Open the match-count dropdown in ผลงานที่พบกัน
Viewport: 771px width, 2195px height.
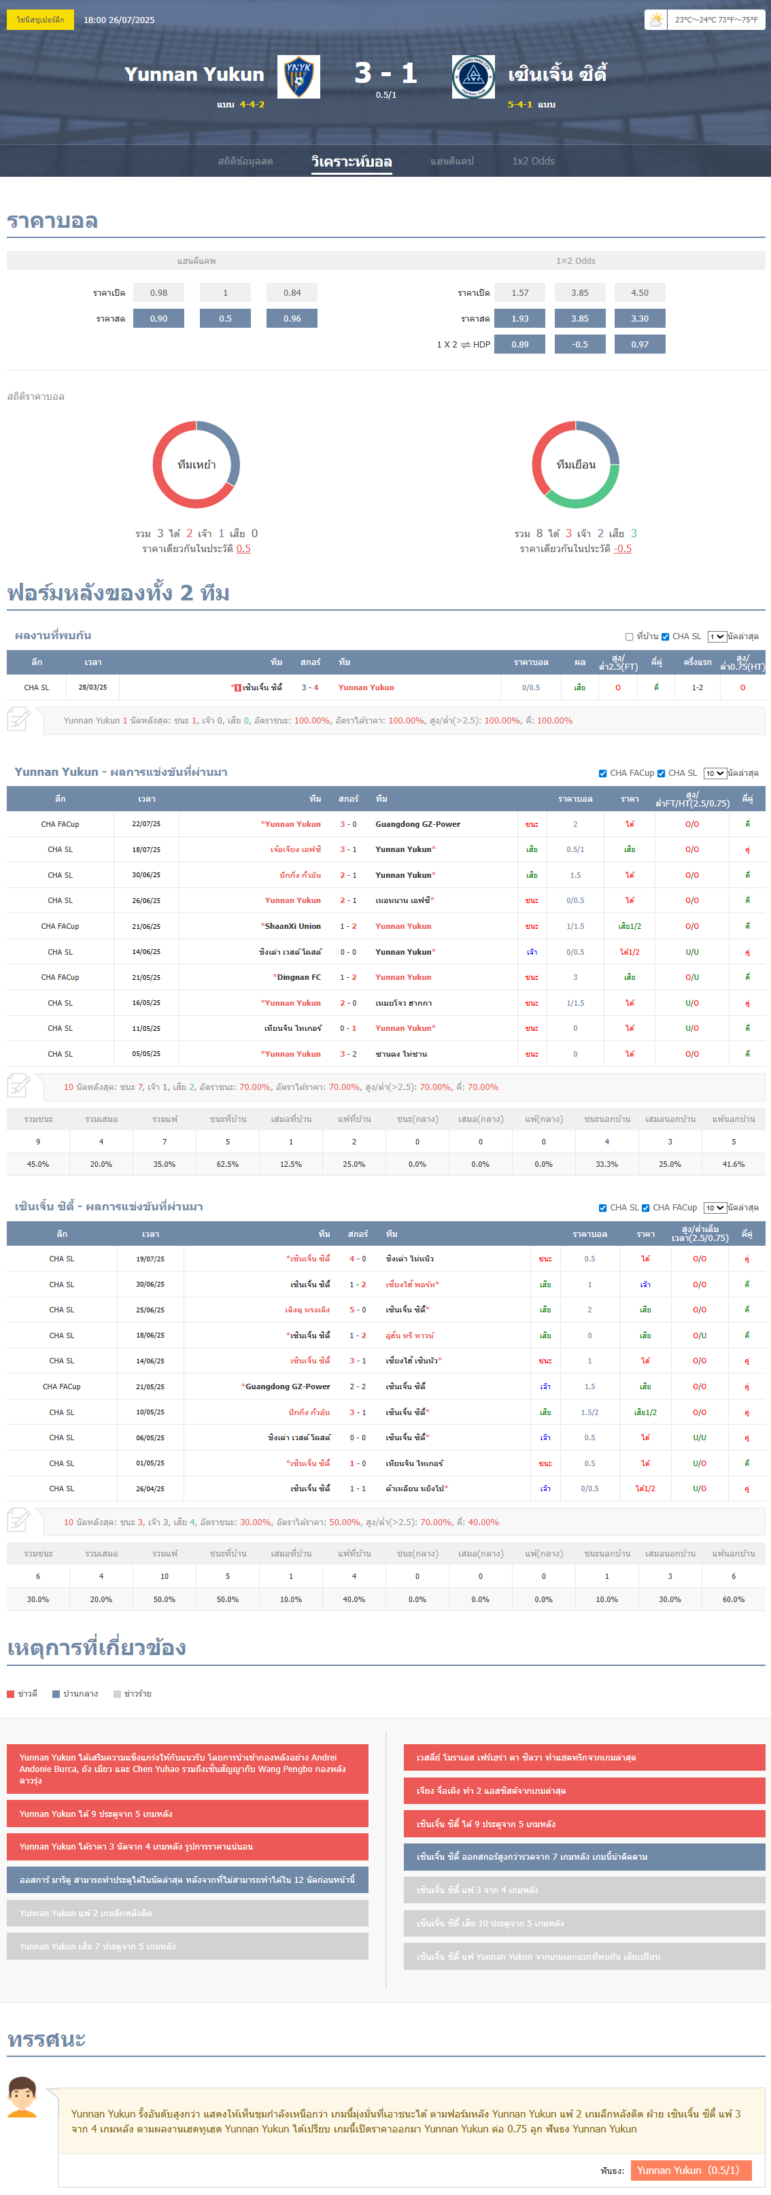click(x=717, y=636)
